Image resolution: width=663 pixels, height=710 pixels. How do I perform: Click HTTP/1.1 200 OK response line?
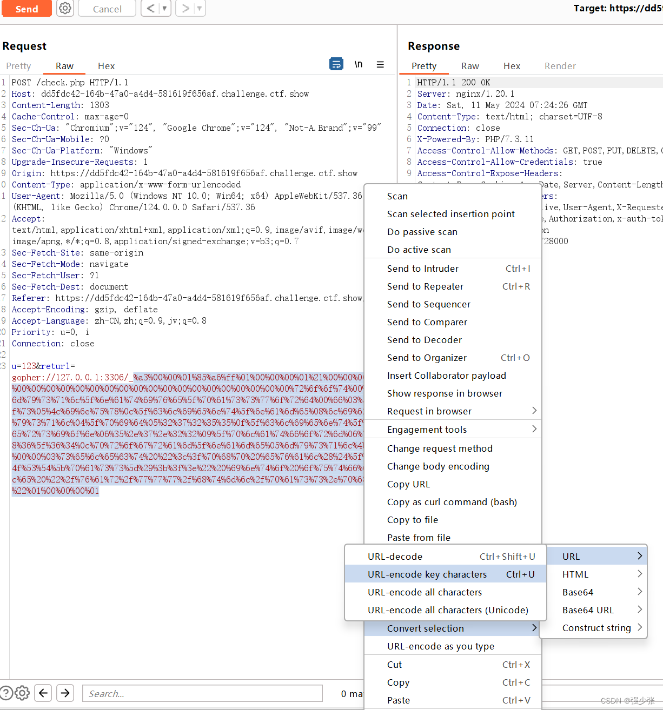pos(453,82)
